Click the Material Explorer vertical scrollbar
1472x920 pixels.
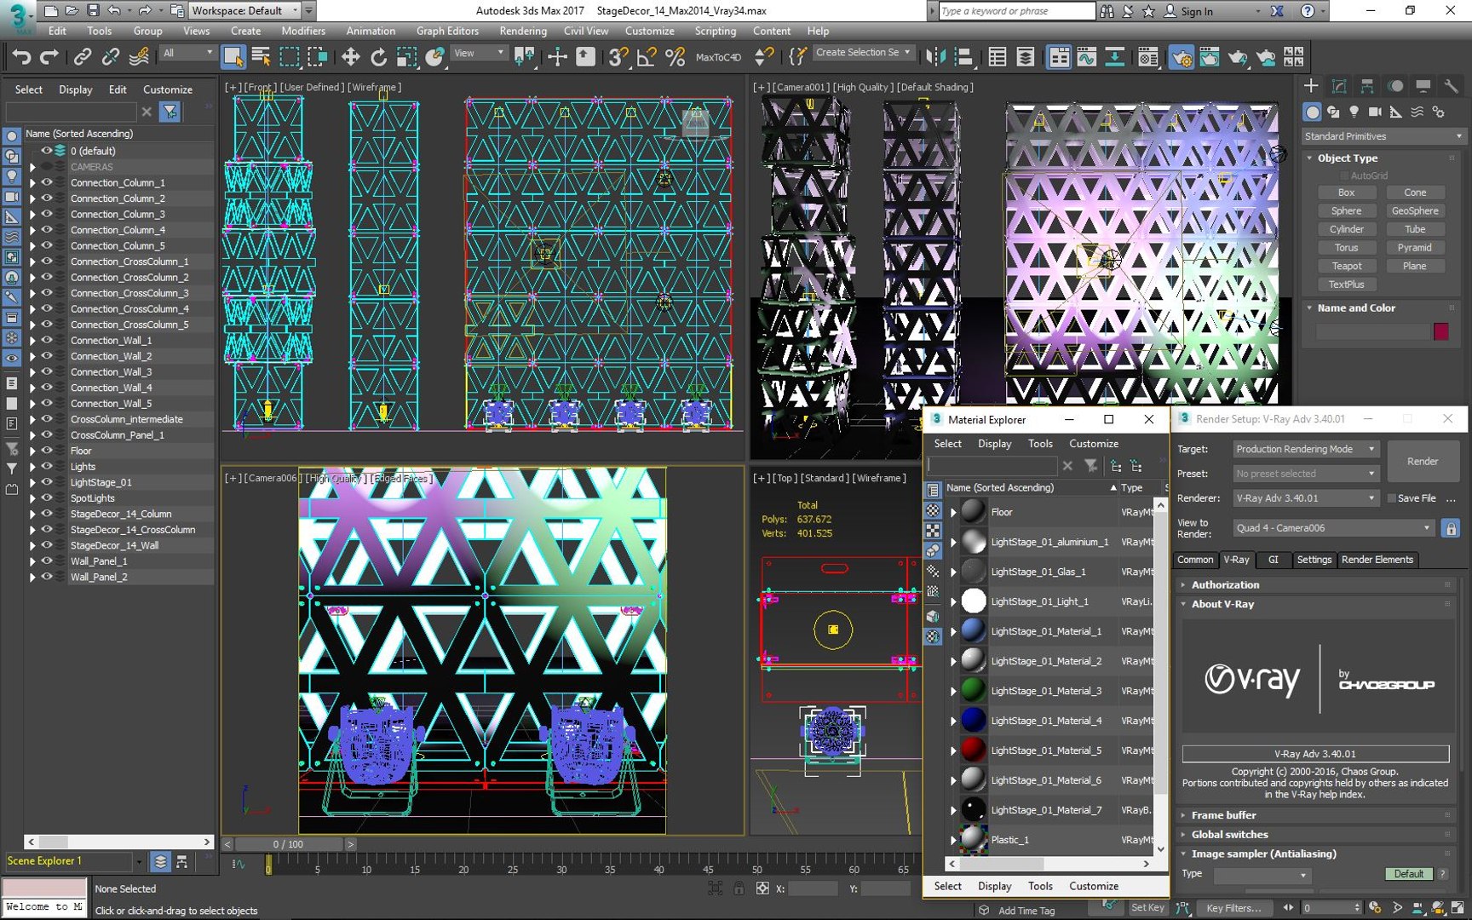coord(1160,677)
